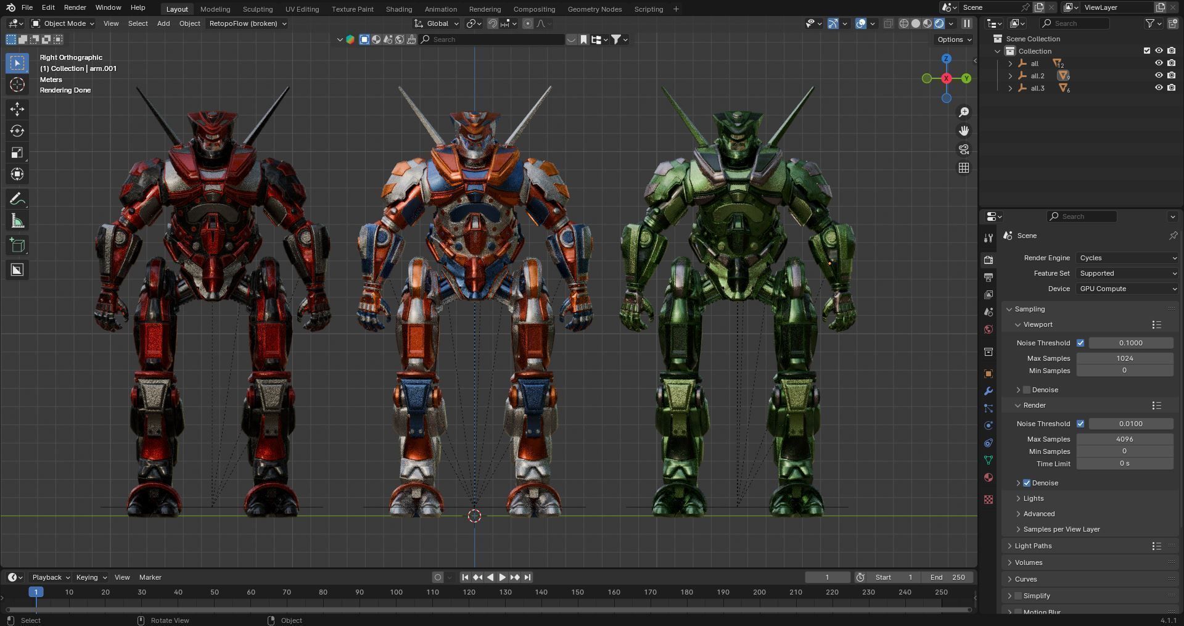Open the Feature Set dropdown
Screen dimensions: 1184x626
tap(1127, 273)
